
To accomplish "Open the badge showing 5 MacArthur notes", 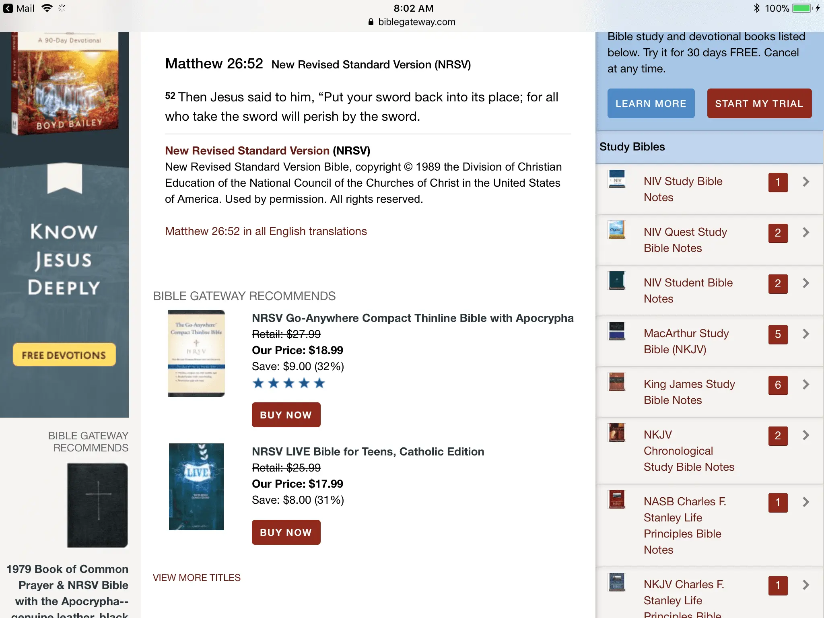I will tap(778, 334).
